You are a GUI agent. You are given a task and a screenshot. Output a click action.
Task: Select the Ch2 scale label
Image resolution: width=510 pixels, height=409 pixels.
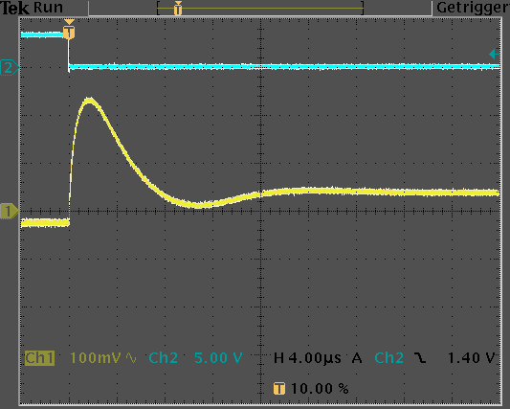pyautogui.click(x=163, y=358)
